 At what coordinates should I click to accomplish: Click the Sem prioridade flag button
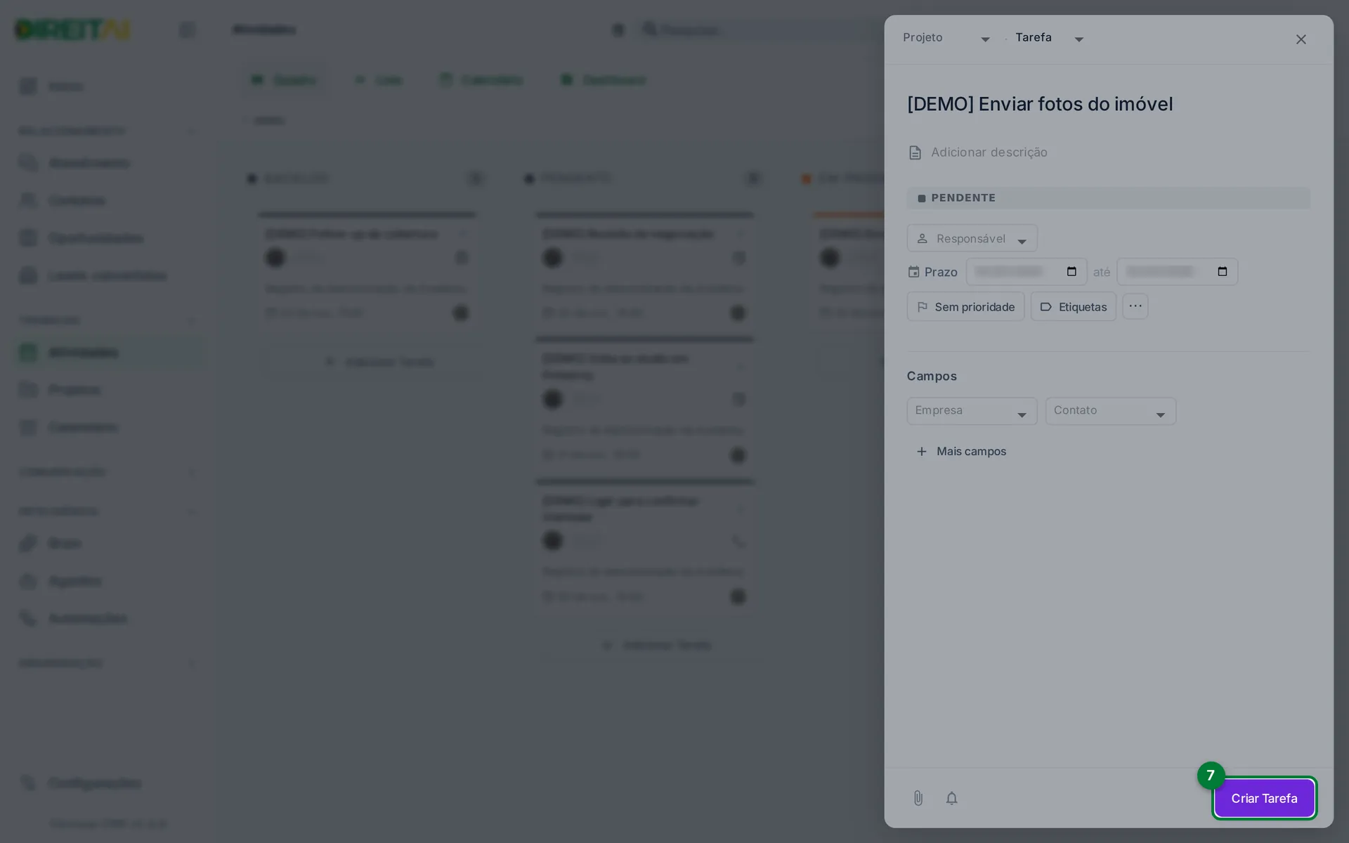965,307
